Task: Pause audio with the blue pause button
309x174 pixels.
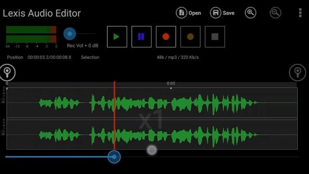Action: [141, 37]
